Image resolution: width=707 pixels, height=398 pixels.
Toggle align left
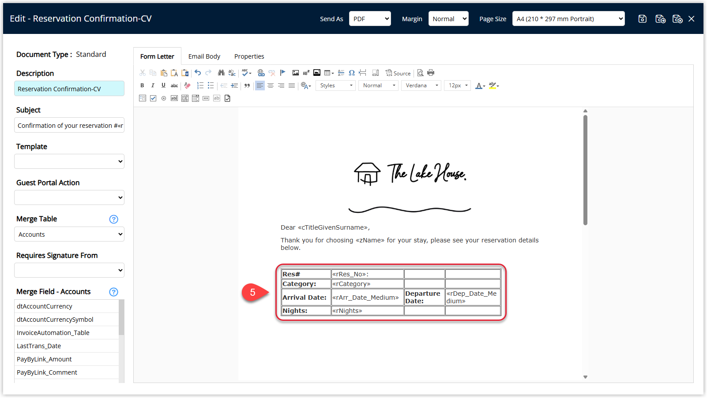click(260, 86)
